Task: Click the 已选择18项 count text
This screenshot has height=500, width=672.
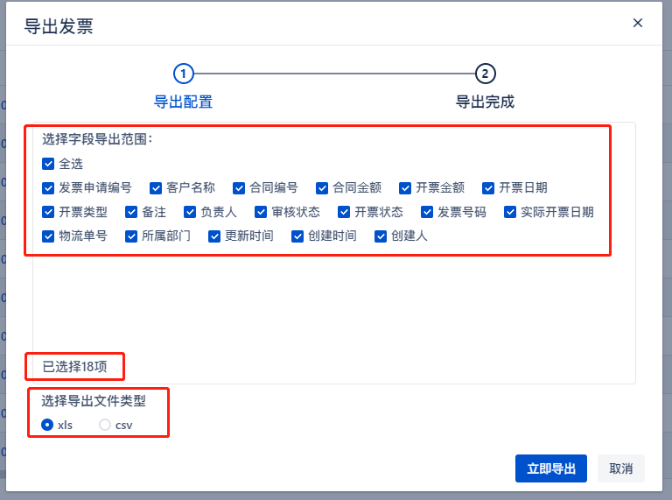Action: pyautogui.click(x=74, y=367)
